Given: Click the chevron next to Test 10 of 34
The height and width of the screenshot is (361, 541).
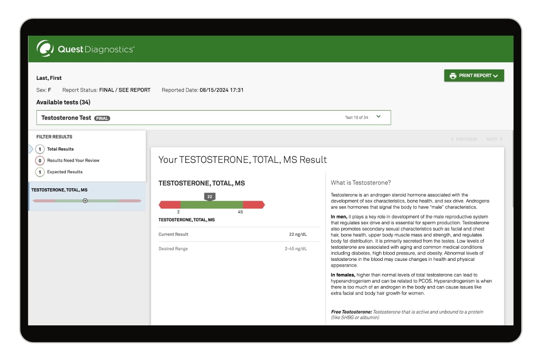Looking at the screenshot, I should [378, 117].
